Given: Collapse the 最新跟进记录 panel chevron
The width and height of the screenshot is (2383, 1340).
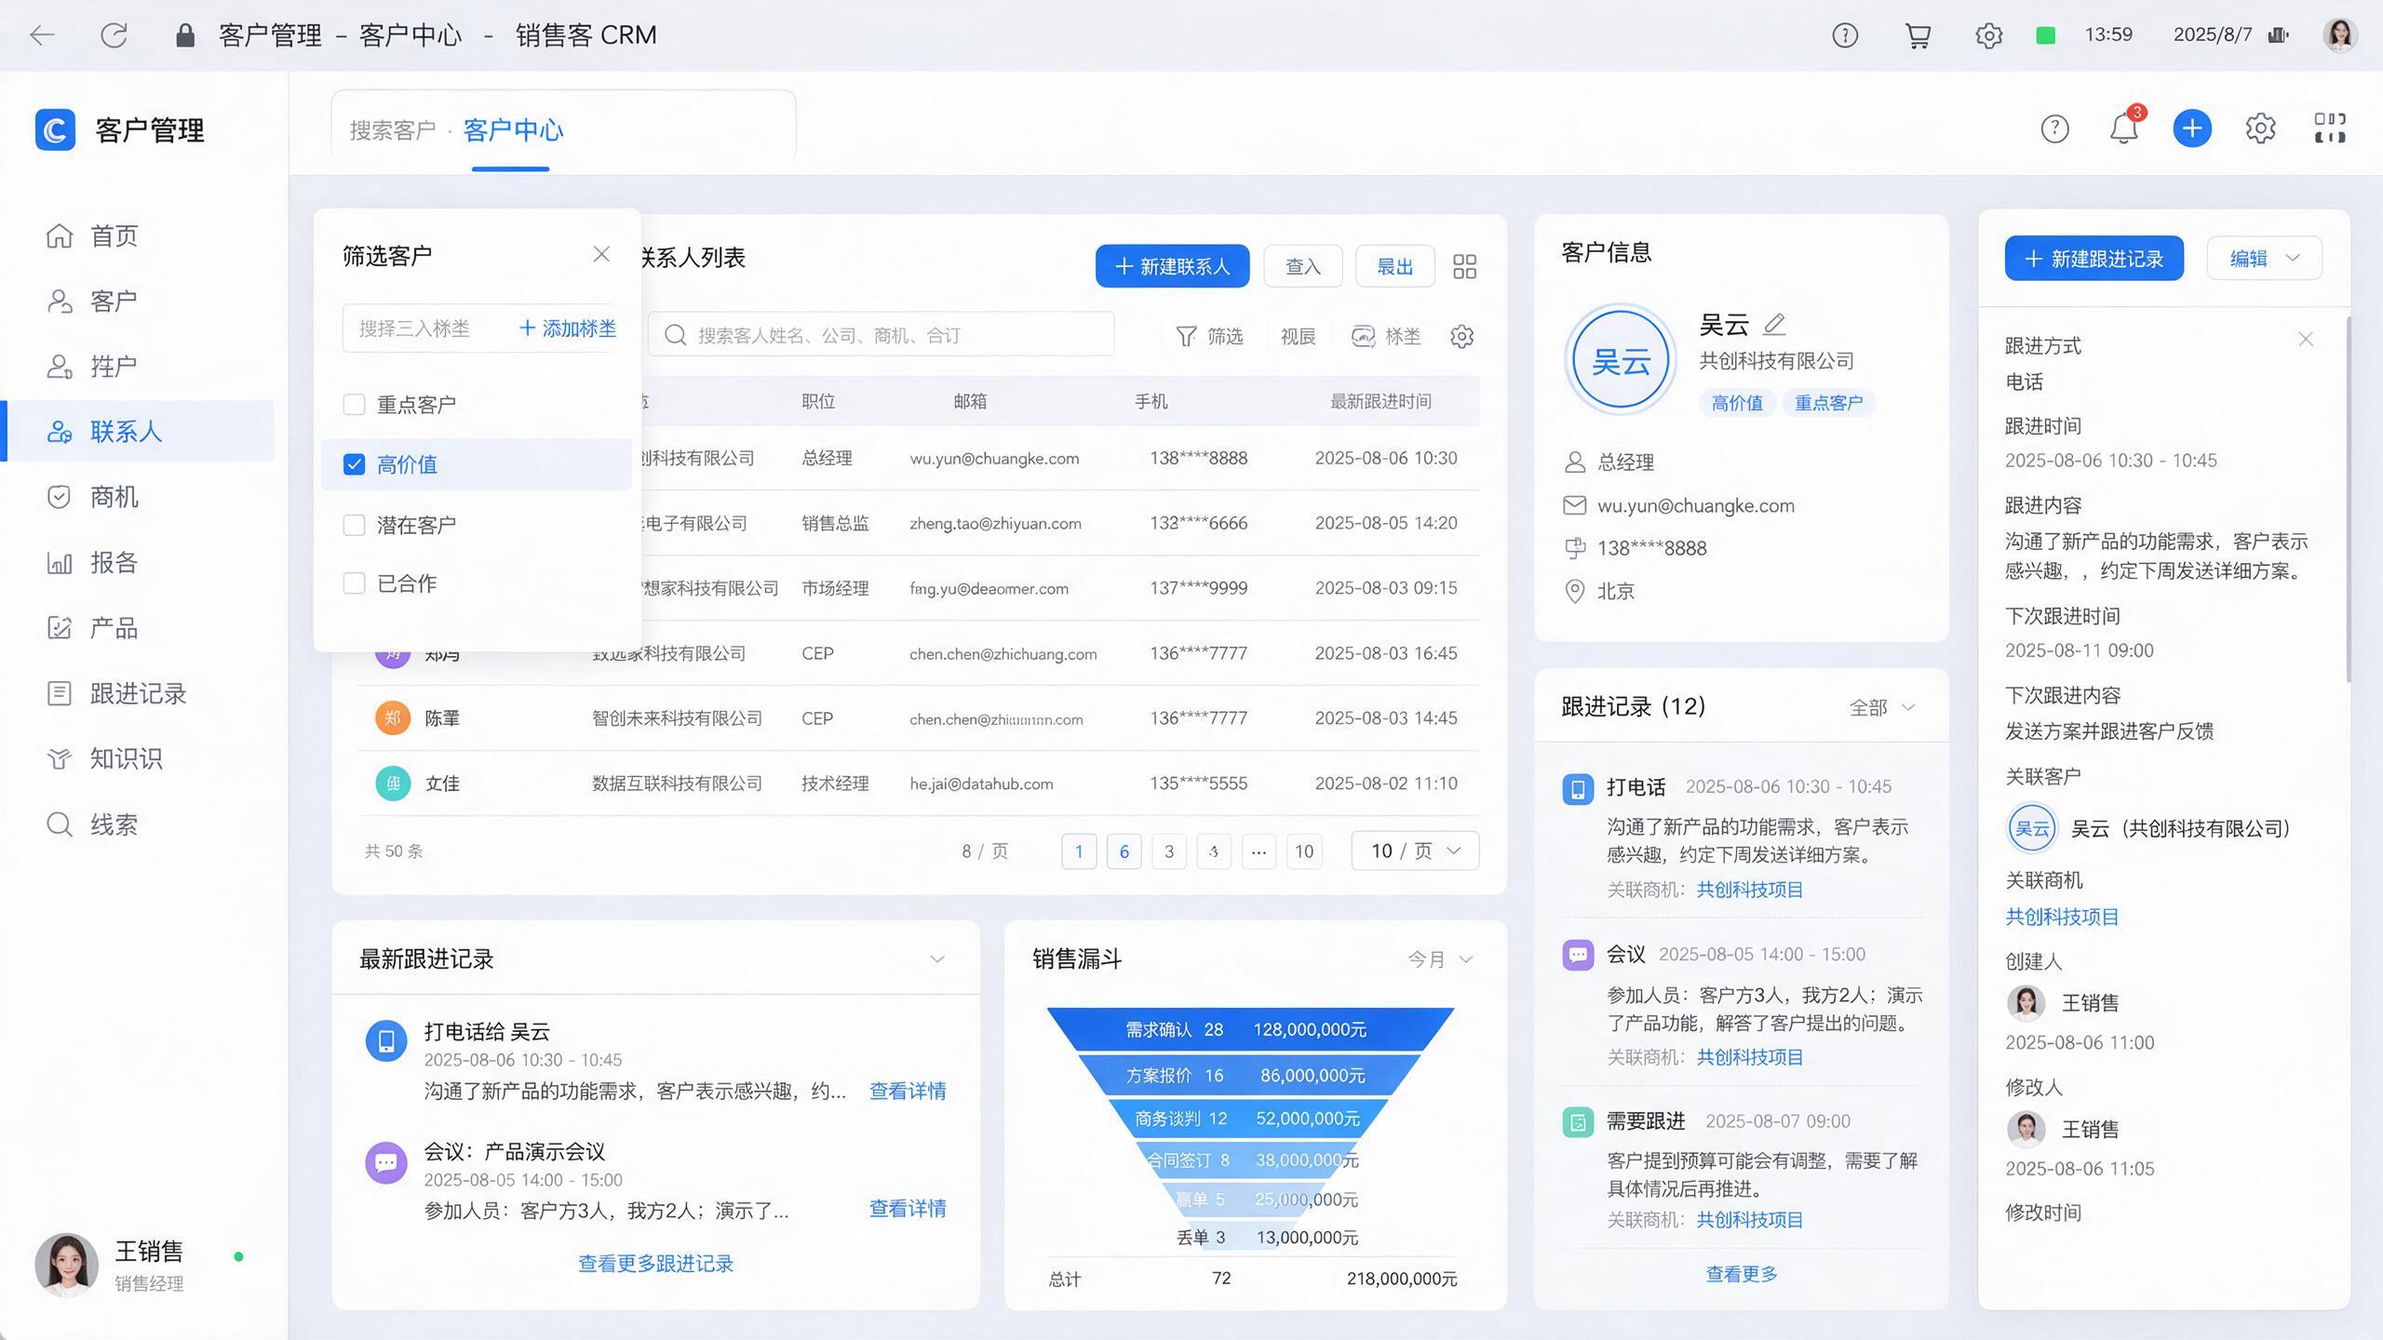Looking at the screenshot, I should (x=937, y=959).
